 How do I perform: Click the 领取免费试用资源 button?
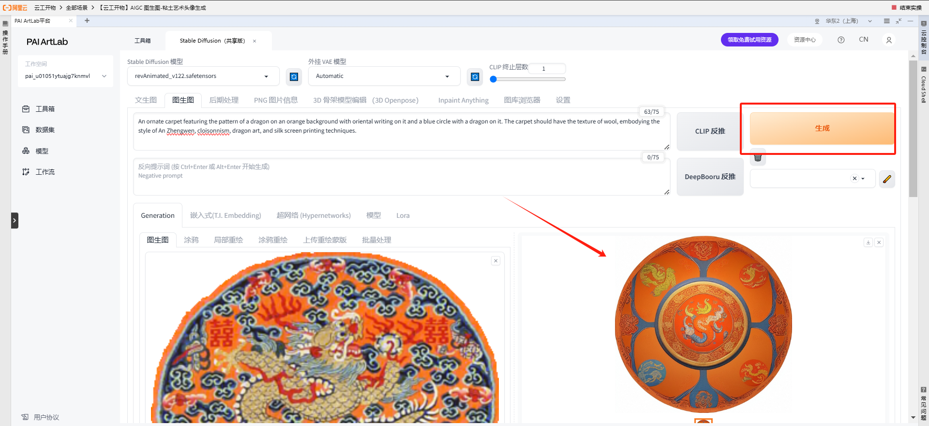tap(749, 40)
